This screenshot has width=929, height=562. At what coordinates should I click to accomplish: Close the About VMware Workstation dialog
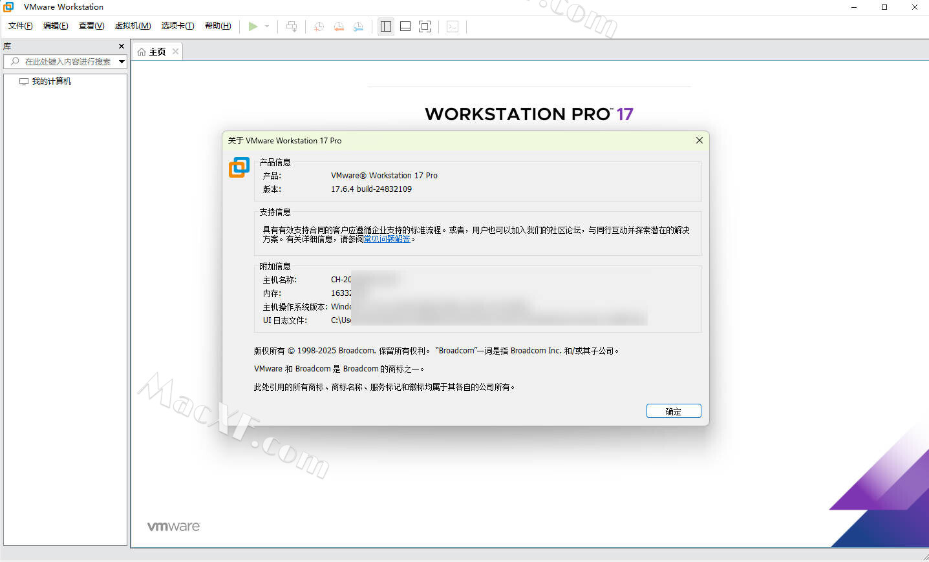(x=699, y=140)
